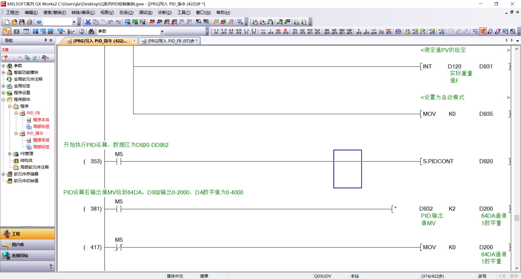This screenshot has width=521, height=279.
Task: Click the Cut scissors icon
Action: [88, 22]
